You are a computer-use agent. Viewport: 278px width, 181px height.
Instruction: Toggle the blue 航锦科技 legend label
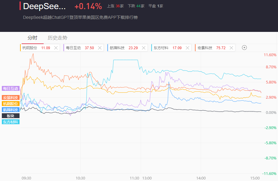[11, 110]
